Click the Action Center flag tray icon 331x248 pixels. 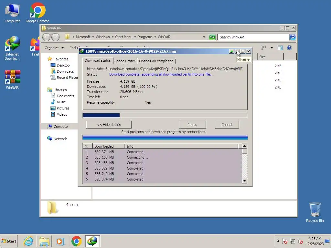284,241
